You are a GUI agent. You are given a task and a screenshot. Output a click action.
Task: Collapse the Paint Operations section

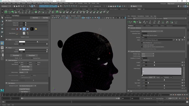[x=6, y=60]
